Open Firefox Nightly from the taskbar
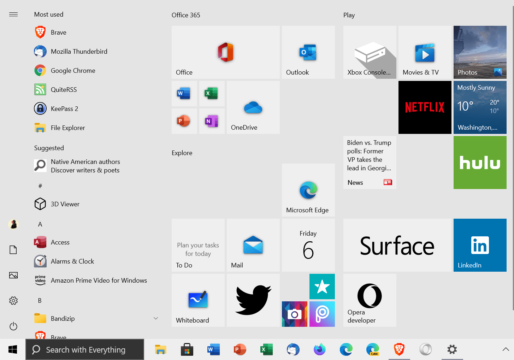This screenshot has height=360, width=514. click(x=320, y=350)
